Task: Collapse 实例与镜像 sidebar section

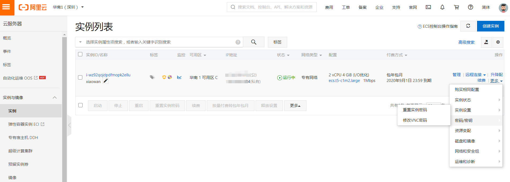Action: (55, 97)
